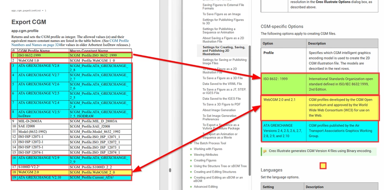Click the help navigation pane scrollbar
The width and height of the screenshot is (384, 190).
point(250,110)
